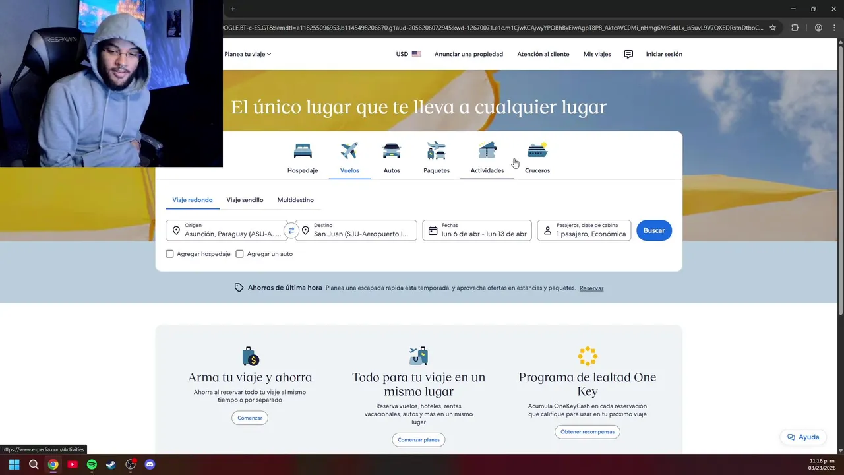Open the Fechas date picker
This screenshot has width=844, height=475.
[477, 230]
